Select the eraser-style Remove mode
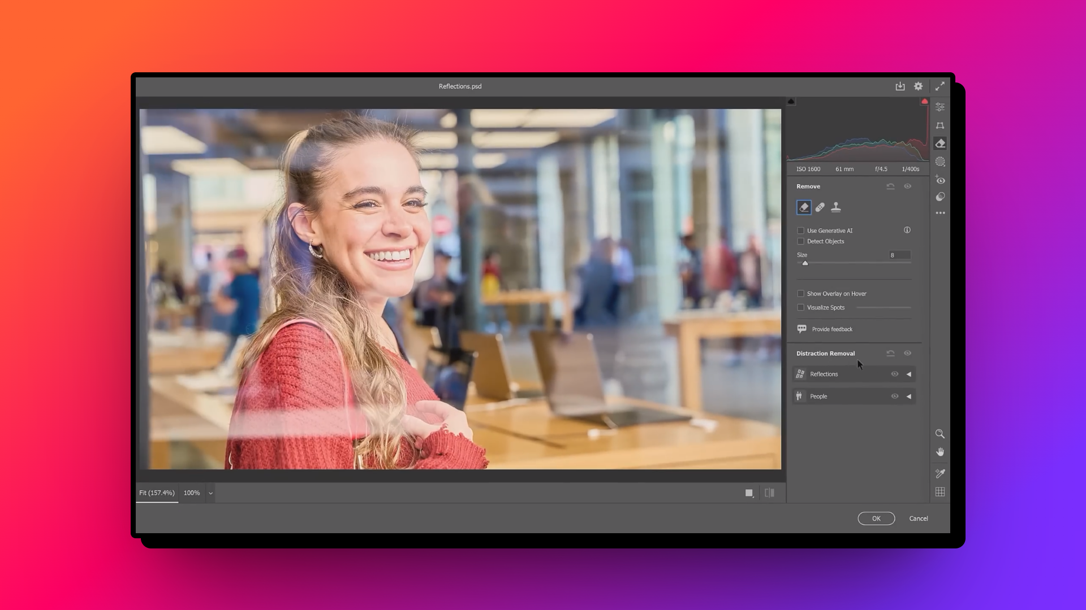The width and height of the screenshot is (1086, 610). 804,207
